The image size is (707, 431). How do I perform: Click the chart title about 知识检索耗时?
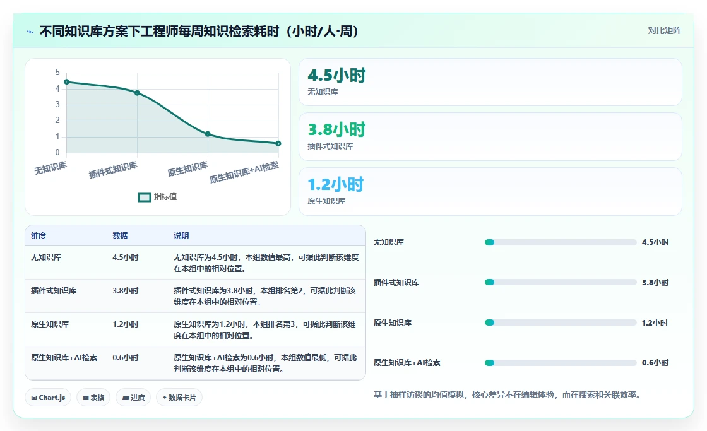click(x=199, y=31)
